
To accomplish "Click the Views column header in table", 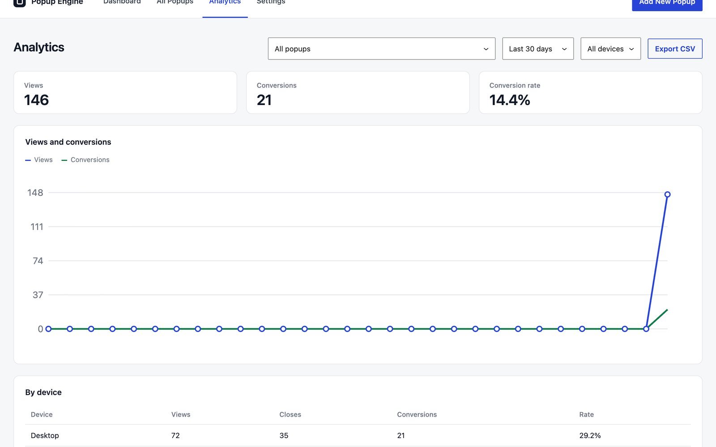I will point(181,414).
